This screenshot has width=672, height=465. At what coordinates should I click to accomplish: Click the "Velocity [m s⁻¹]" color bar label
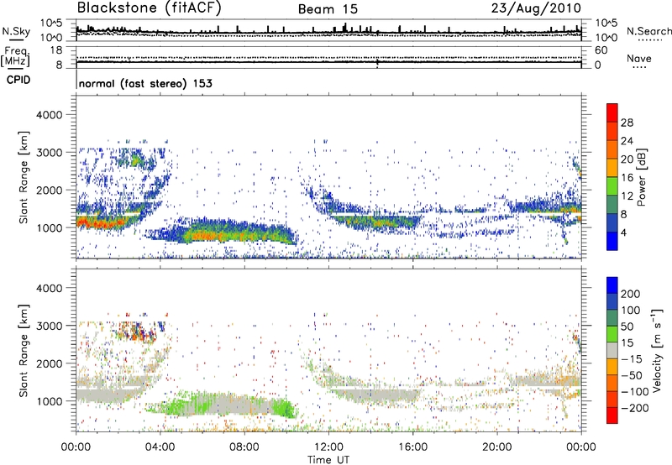[656, 350]
